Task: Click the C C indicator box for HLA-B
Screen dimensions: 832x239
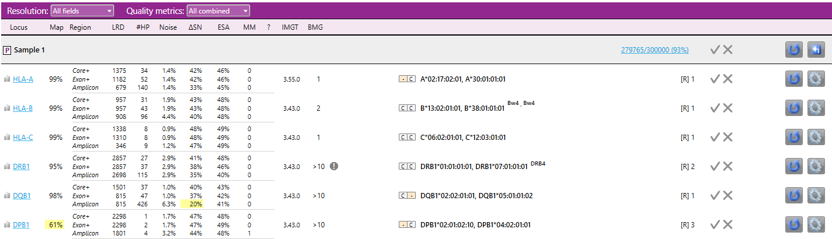Action: (407, 108)
